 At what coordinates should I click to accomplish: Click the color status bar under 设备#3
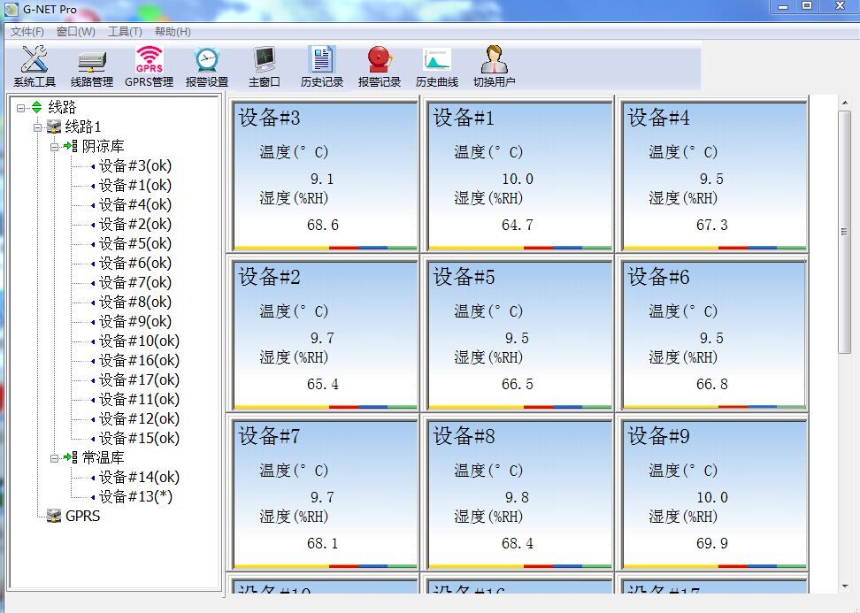pos(325,248)
